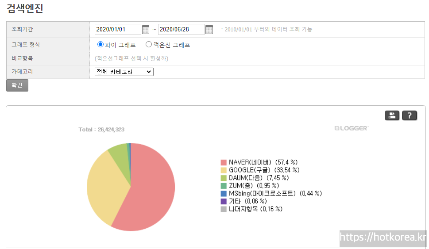
Task: Click the 카테고리 row label
Action: [22, 72]
